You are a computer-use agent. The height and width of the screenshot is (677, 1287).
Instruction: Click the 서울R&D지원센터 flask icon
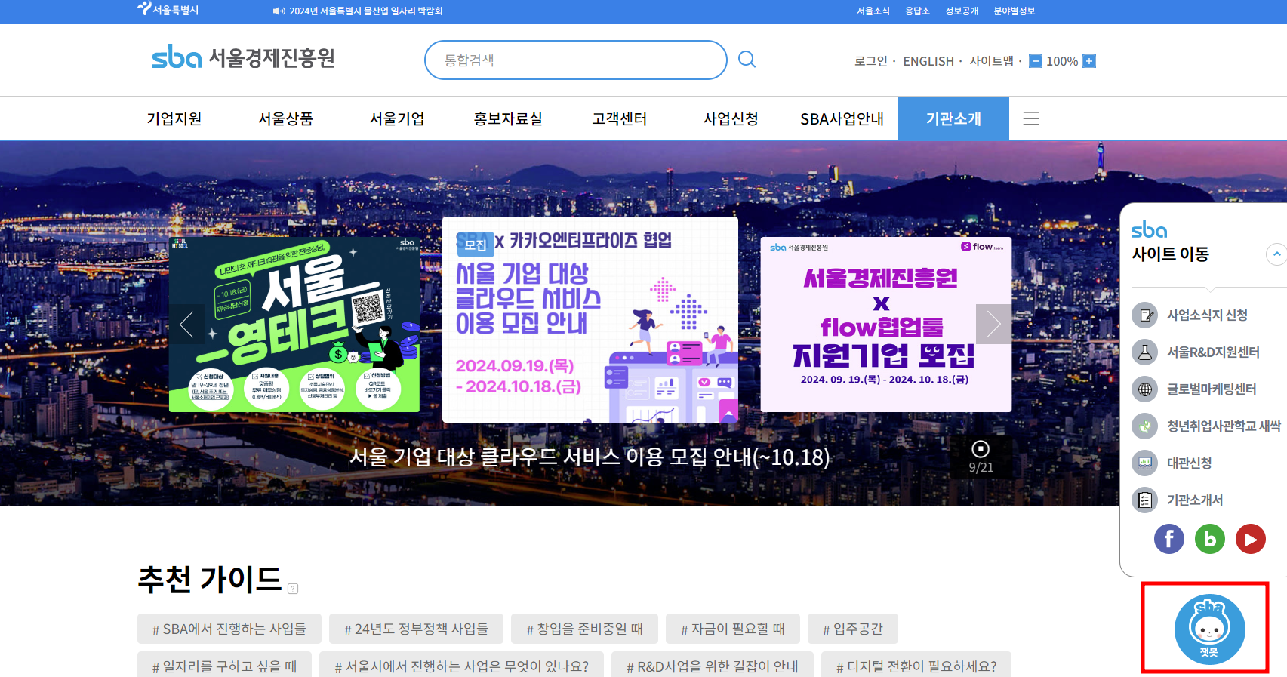1145,352
